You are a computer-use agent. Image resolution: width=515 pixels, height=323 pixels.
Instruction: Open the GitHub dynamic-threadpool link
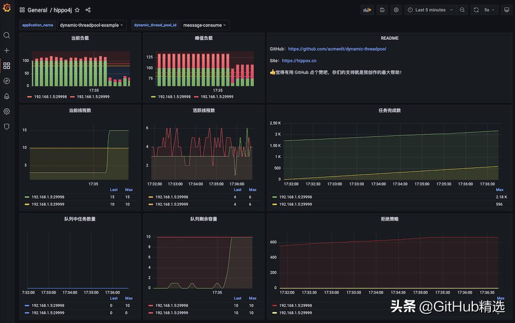click(x=337, y=49)
